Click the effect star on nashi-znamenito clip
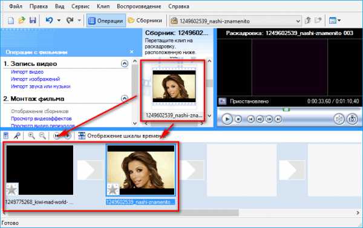Viewport: 363px width, 228px height. click(x=113, y=190)
